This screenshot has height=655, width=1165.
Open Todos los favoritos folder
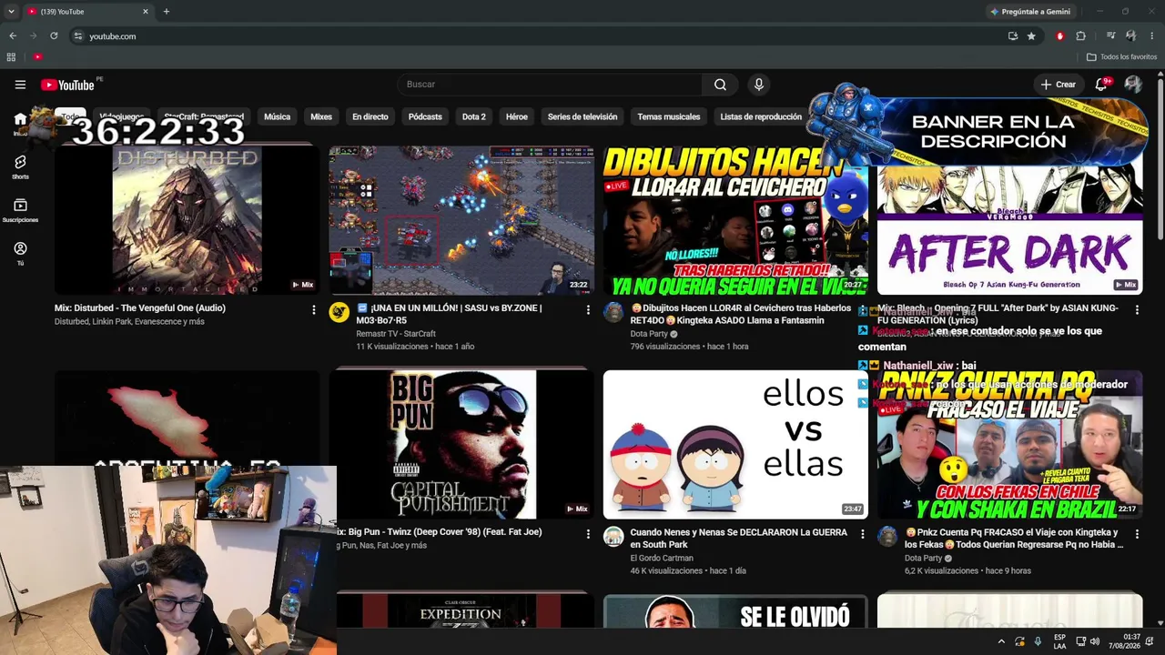point(1121,56)
